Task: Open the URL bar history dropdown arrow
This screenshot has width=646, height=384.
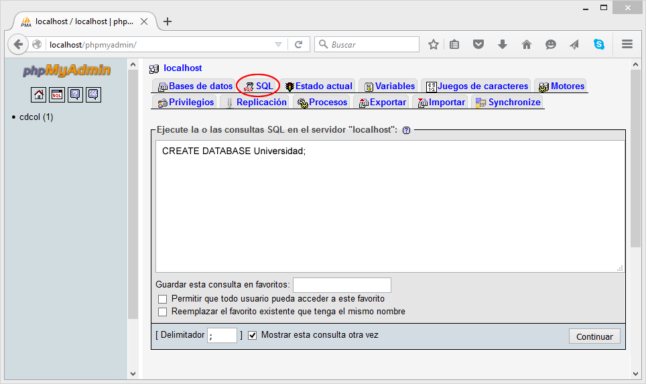Action: point(279,44)
